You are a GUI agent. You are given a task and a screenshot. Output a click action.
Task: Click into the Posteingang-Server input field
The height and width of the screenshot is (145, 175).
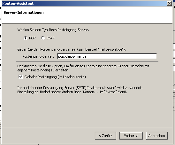(x=107, y=56)
